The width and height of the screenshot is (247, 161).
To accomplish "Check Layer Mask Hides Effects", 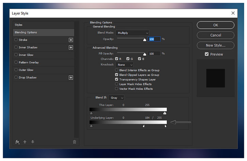I will 117,84.
